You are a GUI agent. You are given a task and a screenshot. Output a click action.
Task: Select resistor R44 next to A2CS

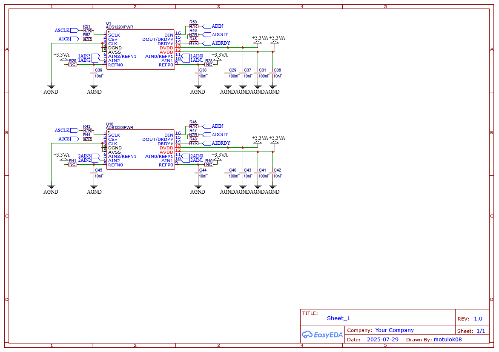pyautogui.click(x=88, y=139)
